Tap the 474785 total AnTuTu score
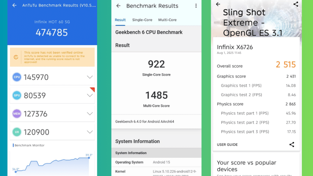The height and width of the screenshot is (176, 313). click(x=52, y=32)
